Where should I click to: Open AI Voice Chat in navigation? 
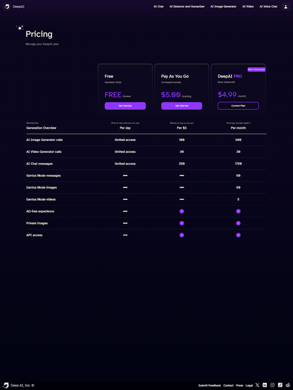(x=268, y=6)
